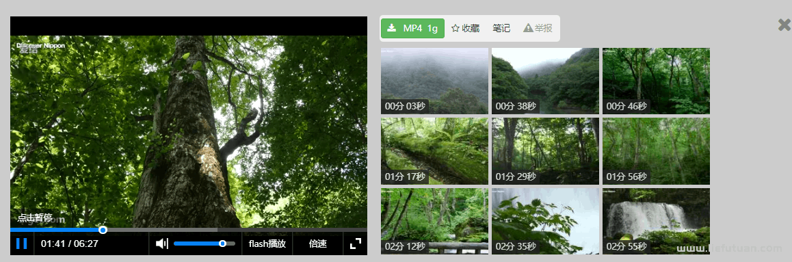Click the tree video frame
The image size is (792, 262).
pyautogui.click(x=189, y=131)
